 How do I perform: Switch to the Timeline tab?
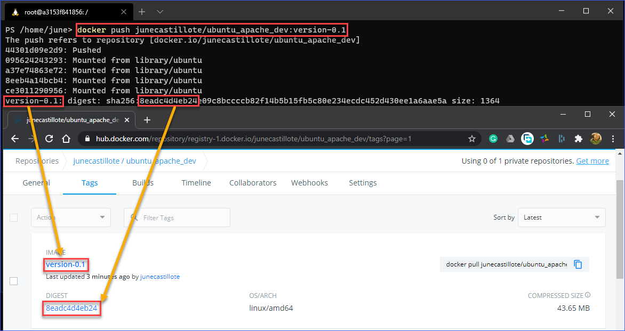coord(196,183)
